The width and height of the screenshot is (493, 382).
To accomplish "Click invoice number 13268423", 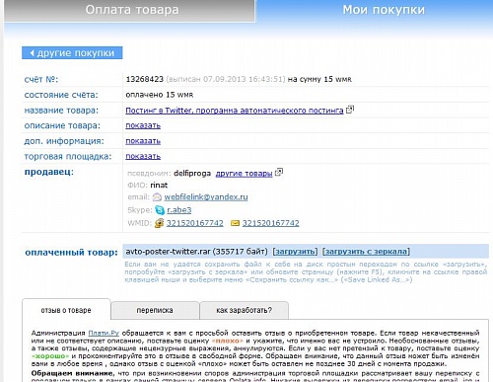I will pyautogui.click(x=145, y=79).
